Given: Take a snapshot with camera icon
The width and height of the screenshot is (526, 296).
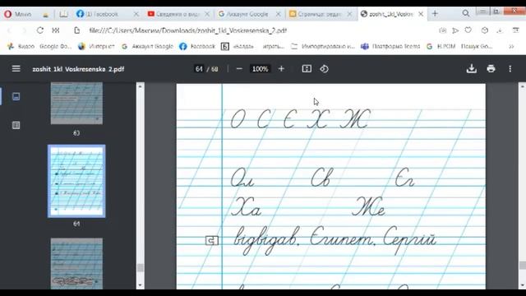Looking at the screenshot, I should (x=443, y=30).
